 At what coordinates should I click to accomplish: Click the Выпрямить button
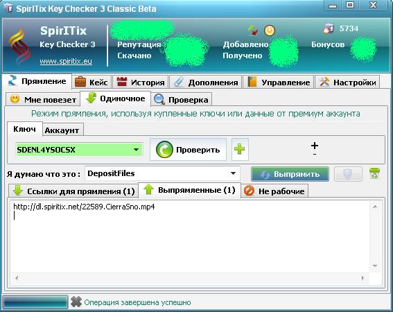click(290, 174)
